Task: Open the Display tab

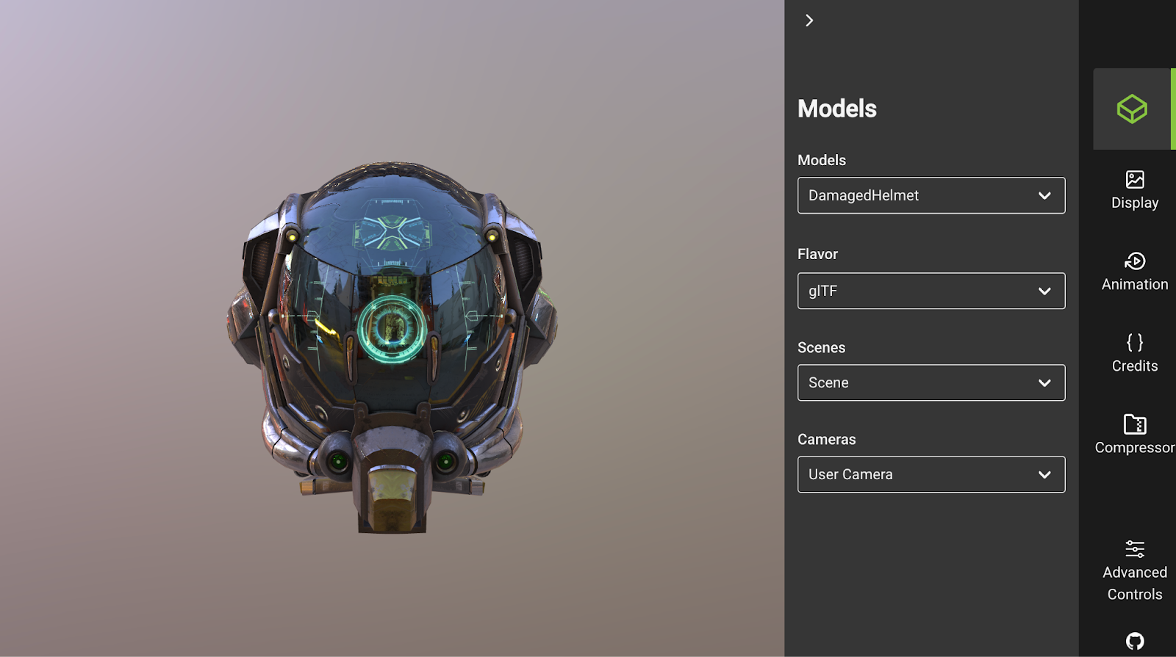Action: point(1135,191)
